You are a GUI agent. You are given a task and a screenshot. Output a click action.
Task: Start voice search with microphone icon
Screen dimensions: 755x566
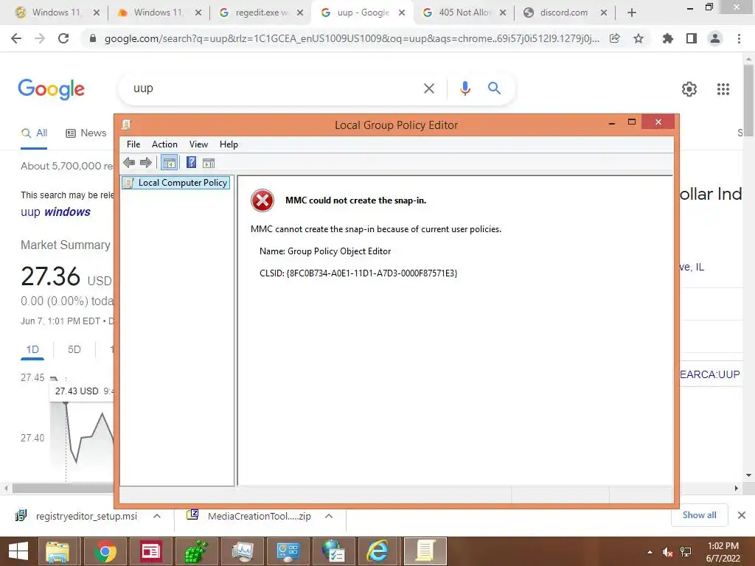(x=465, y=88)
